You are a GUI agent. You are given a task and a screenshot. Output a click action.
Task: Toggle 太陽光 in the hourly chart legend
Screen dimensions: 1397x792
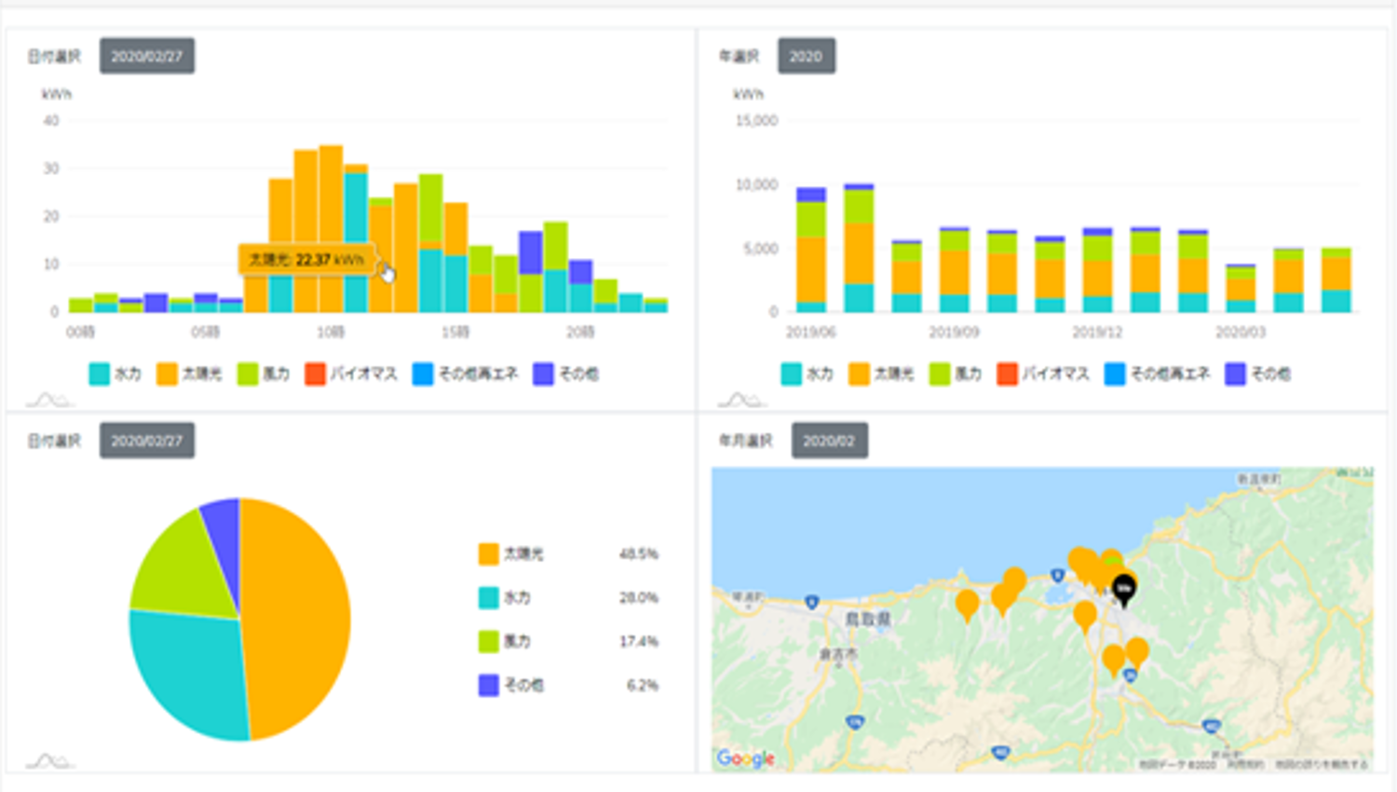point(189,374)
